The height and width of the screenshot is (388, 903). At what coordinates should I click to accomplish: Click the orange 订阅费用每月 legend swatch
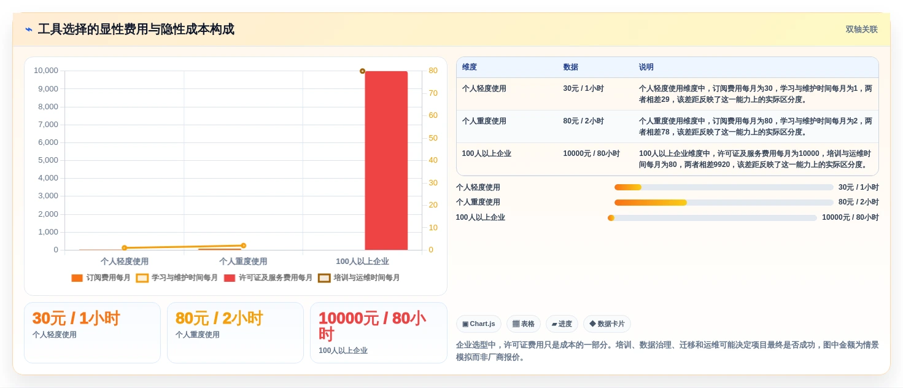77,277
